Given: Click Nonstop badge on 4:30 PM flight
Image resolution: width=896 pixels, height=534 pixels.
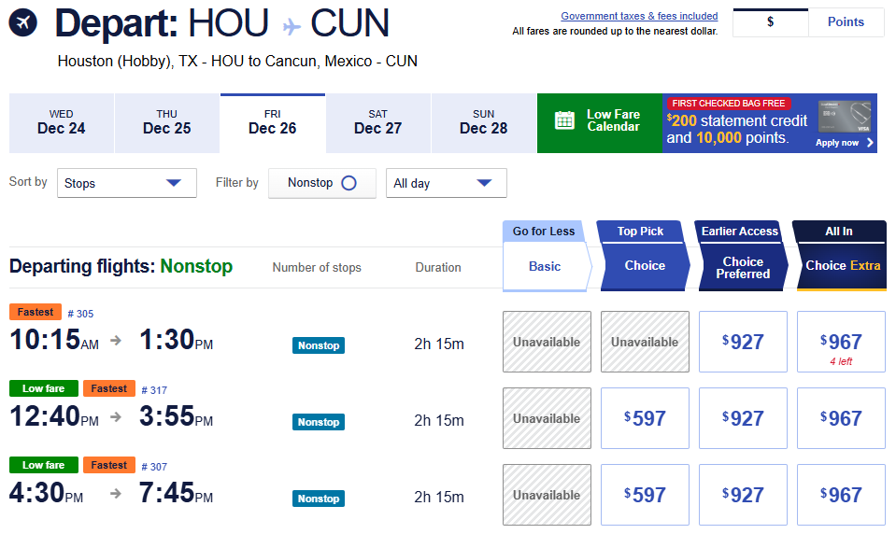Looking at the screenshot, I should (x=319, y=499).
